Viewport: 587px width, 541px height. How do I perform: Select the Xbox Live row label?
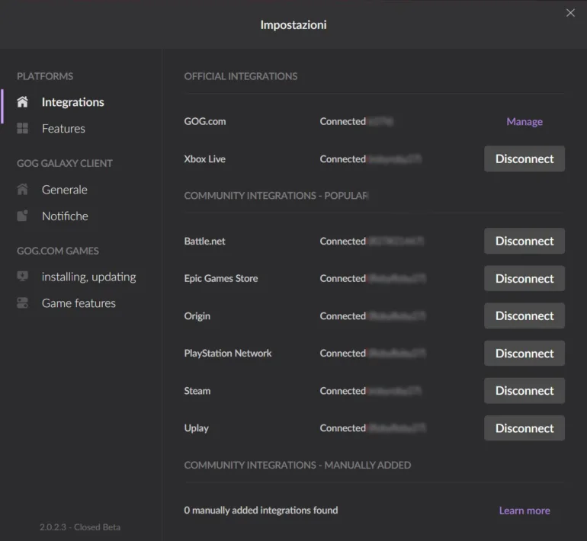pyautogui.click(x=205, y=158)
